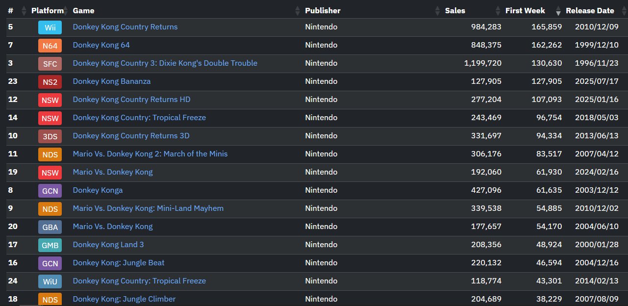Click the First Week header label
The height and width of the screenshot is (306, 628).
525,11
